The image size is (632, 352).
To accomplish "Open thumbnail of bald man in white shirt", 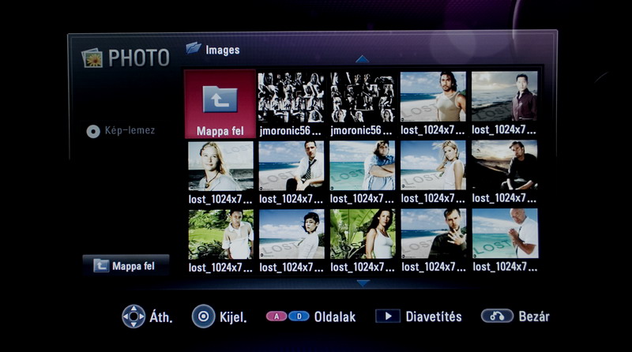I will coord(505,233).
